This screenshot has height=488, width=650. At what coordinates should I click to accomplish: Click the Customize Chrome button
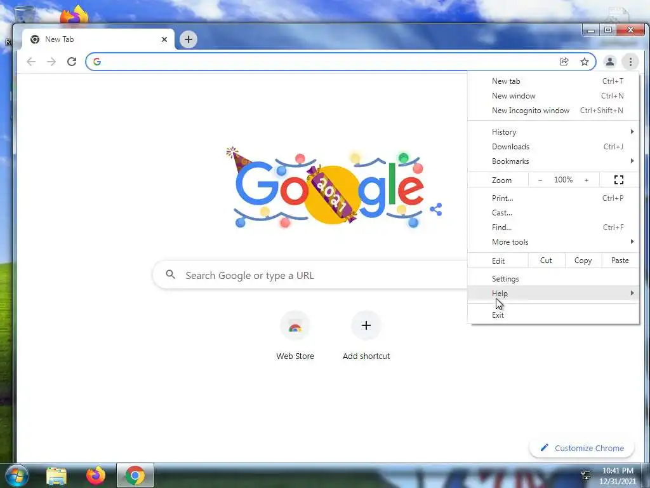(582, 448)
